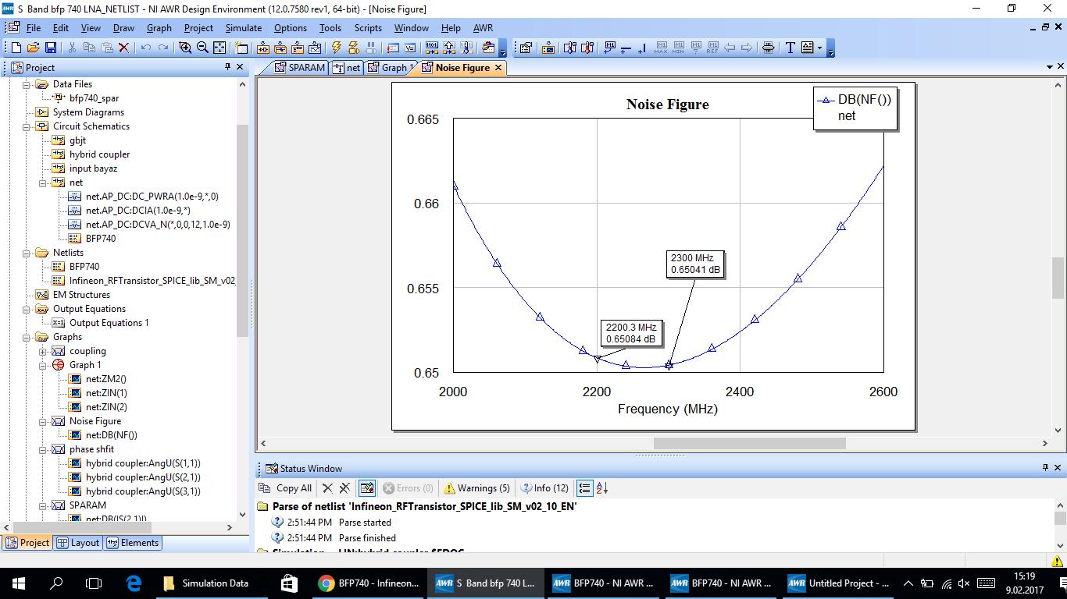Click the Add horizontal line marker icon

pos(626,48)
